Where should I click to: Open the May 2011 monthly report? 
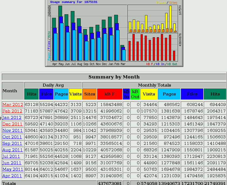tap(13, 169)
